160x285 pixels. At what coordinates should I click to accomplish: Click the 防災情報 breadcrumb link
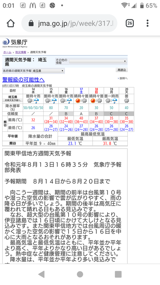21,52
